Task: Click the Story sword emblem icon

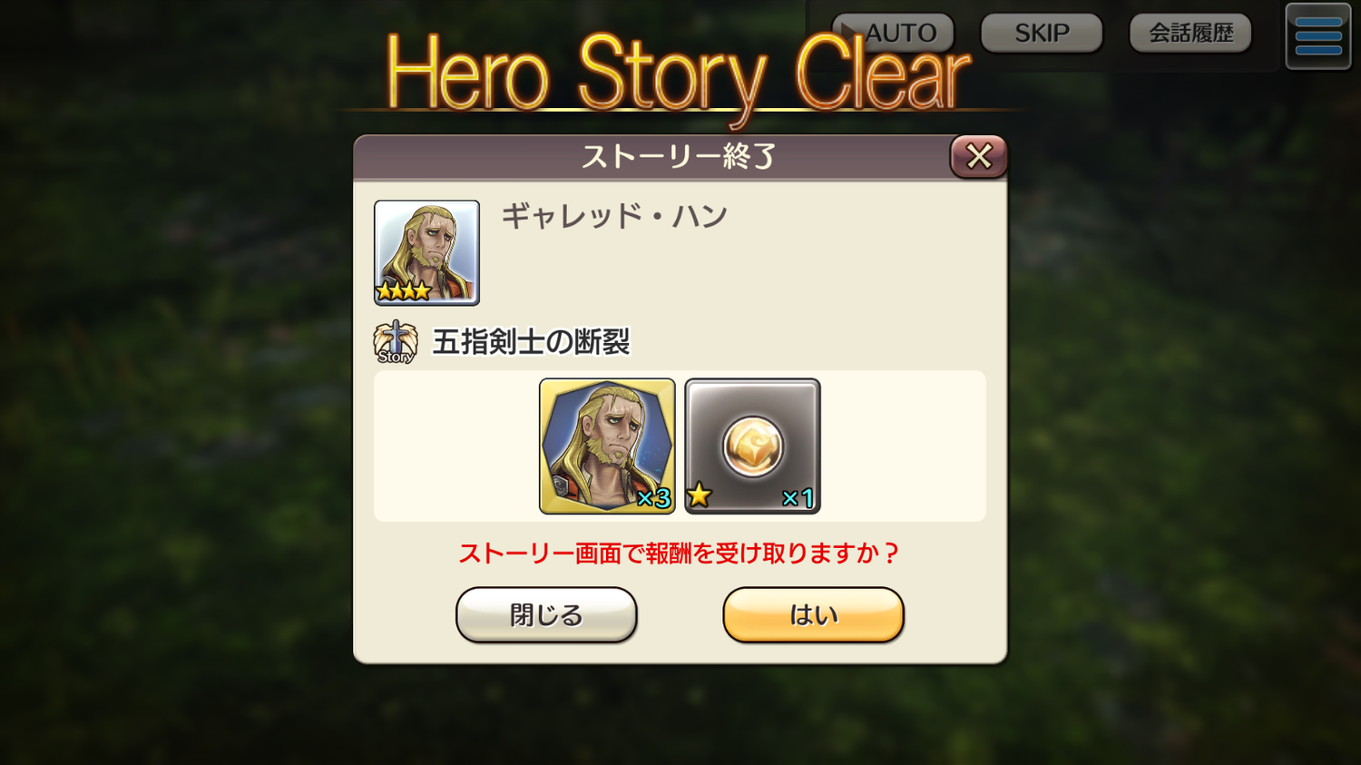Action: tap(396, 342)
